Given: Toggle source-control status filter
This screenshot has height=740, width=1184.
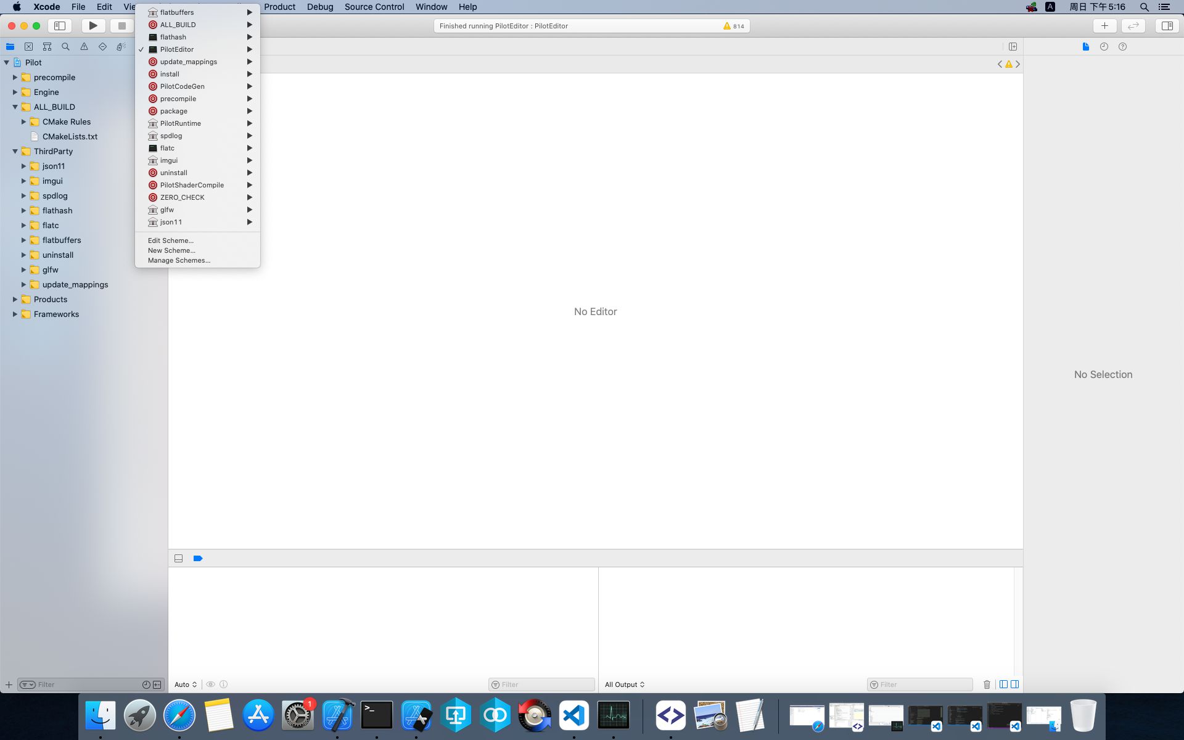Looking at the screenshot, I should coord(157,684).
